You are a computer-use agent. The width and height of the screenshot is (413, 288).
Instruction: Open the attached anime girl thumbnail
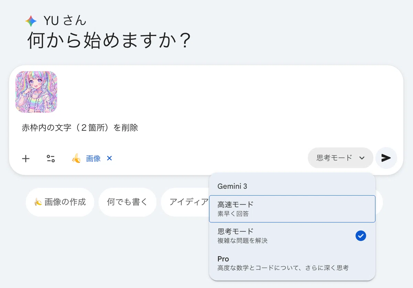[36, 92]
